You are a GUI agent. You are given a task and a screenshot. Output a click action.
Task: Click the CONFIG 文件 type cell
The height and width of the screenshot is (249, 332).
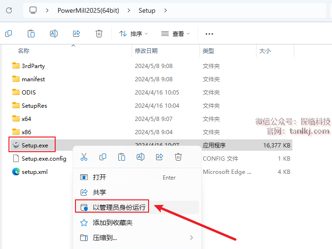[220, 159]
